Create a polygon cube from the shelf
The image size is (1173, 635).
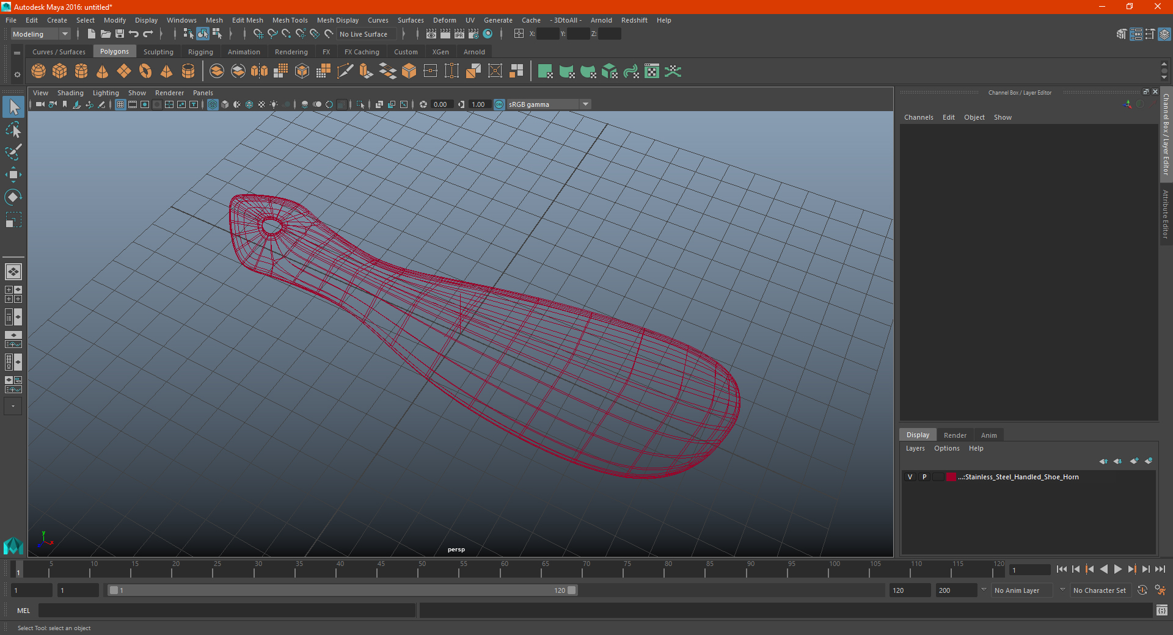(x=60, y=71)
